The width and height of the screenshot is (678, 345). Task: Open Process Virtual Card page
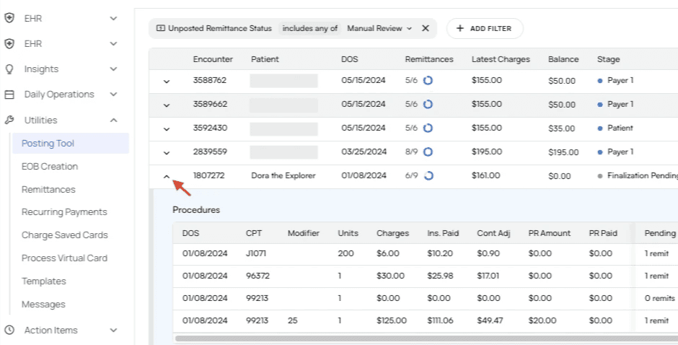[x=64, y=258]
